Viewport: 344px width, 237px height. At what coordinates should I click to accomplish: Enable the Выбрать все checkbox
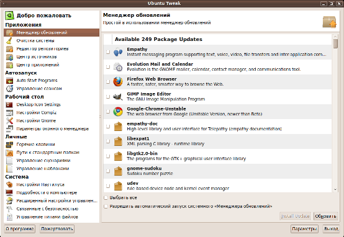[x=106, y=198]
